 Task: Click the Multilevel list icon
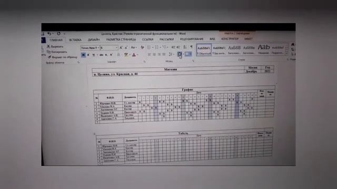coord(164,47)
